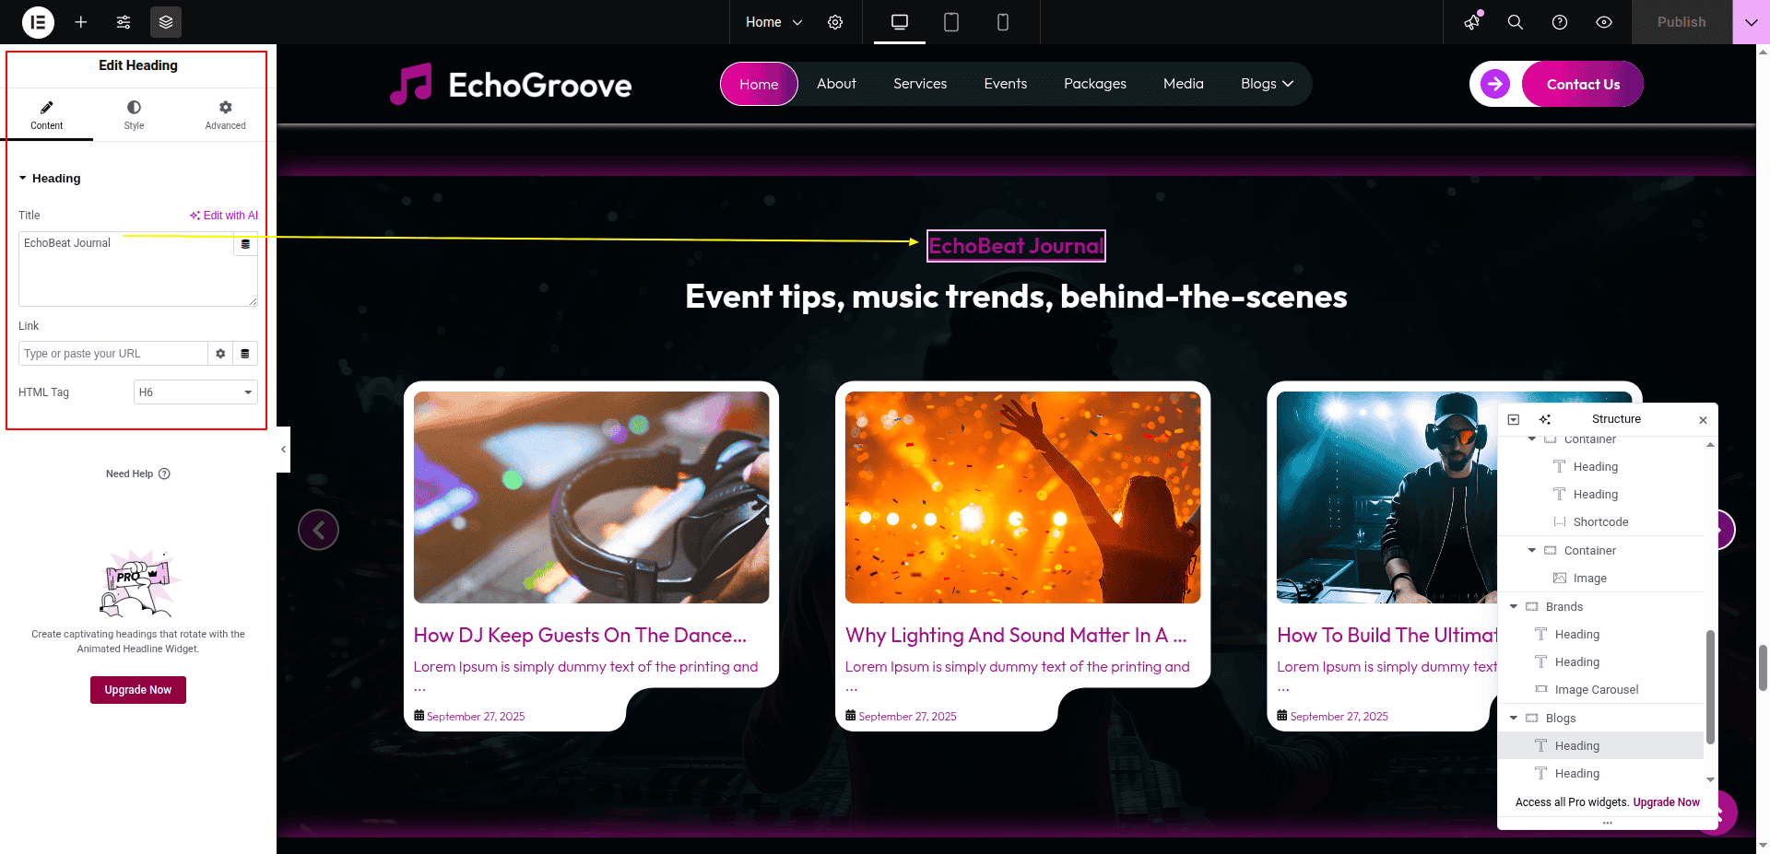1770x854 pixels.
Task: Open the HTML Tag dropdown
Action: click(195, 392)
